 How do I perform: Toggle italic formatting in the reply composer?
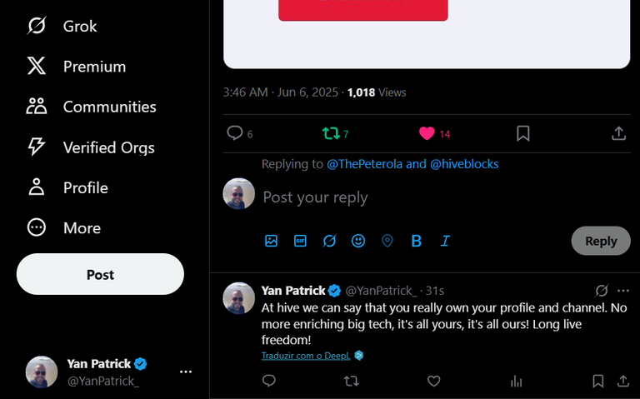(x=445, y=241)
